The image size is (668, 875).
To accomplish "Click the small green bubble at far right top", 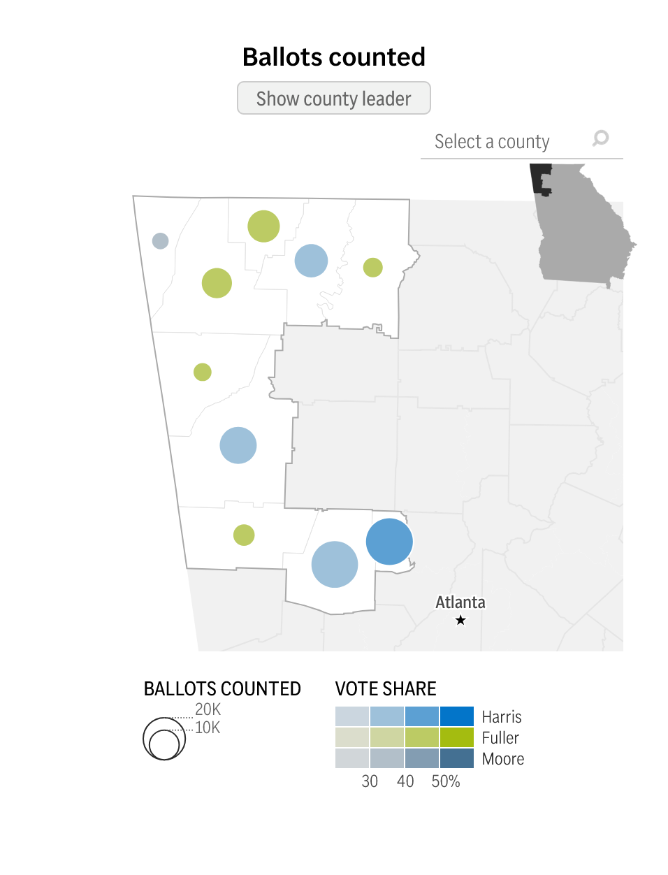I will pyautogui.click(x=373, y=268).
